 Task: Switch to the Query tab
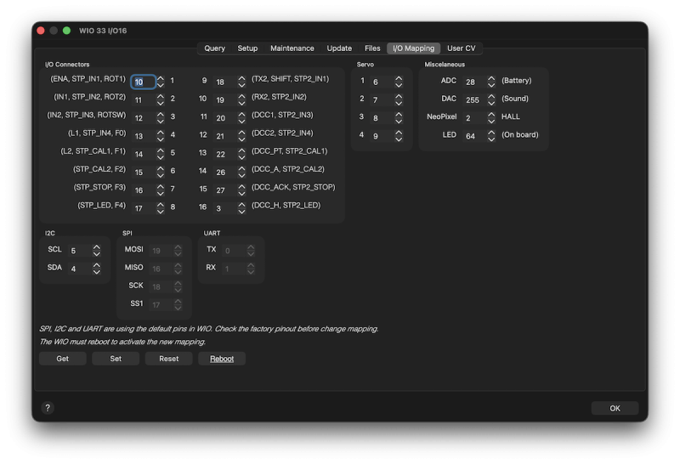(x=214, y=48)
